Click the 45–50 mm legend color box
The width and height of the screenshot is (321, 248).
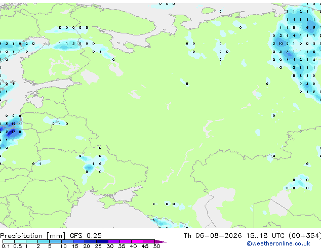(x=149, y=241)
